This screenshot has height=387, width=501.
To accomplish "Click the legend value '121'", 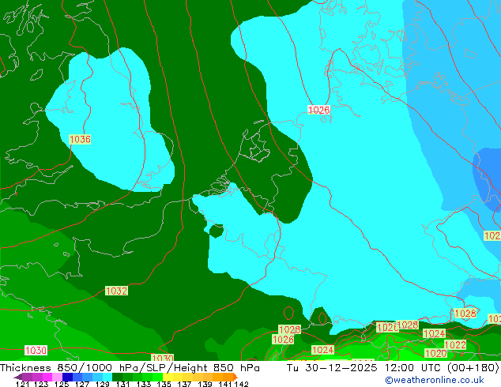I will coord(23,384).
